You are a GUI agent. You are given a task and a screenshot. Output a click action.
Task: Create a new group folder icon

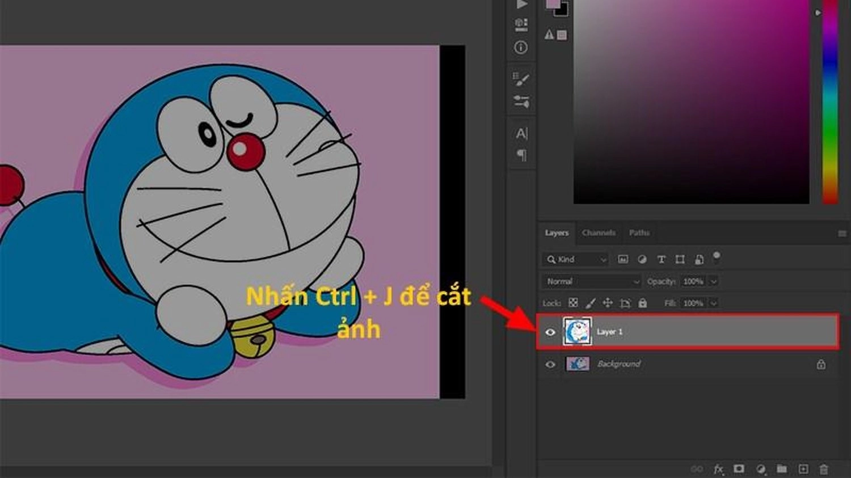[782, 469]
